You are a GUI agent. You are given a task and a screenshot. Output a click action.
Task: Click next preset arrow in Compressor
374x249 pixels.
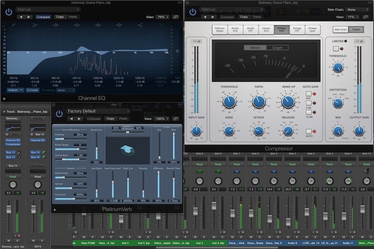(213, 17)
